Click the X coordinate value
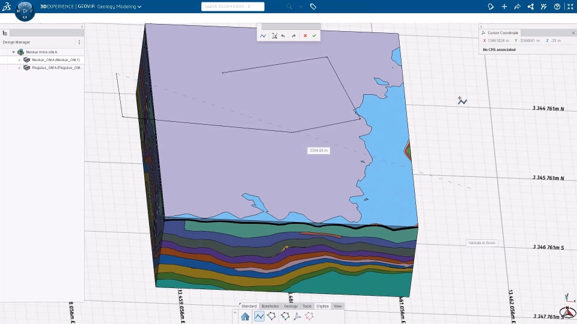Screen dimensions: 577x324 (x=499, y=41)
